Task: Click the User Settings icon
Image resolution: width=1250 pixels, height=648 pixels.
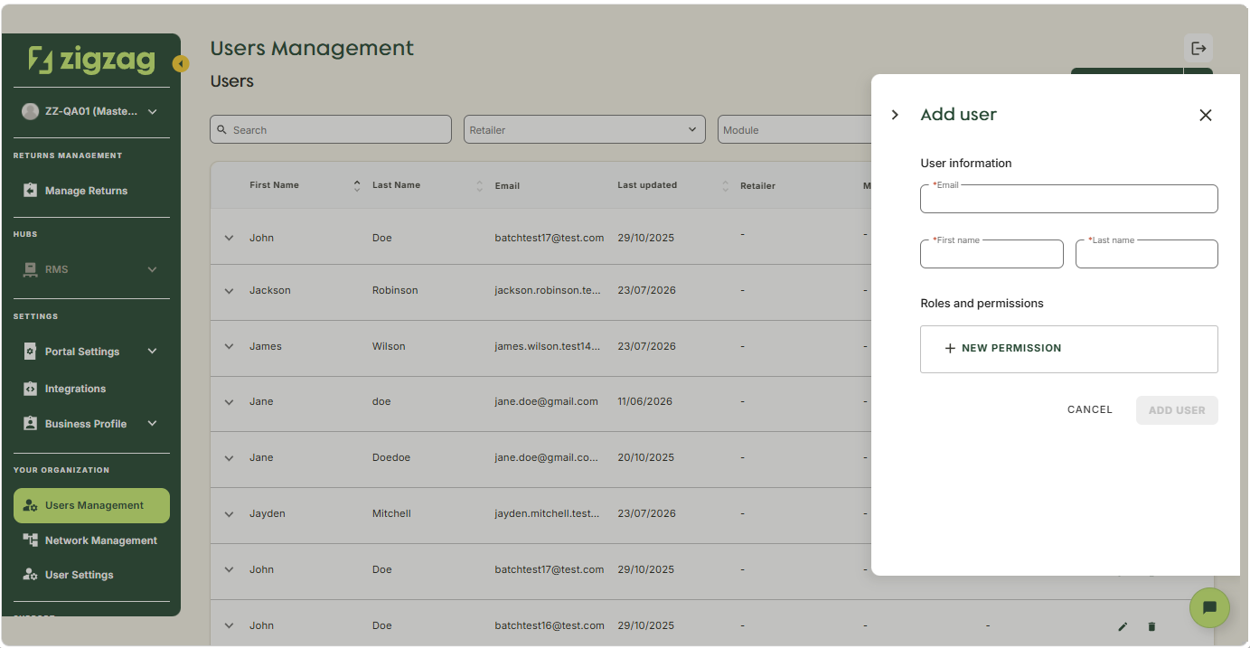Action: [x=30, y=575]
